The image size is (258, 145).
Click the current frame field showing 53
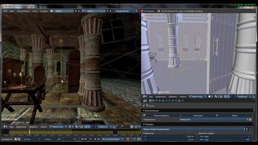pos(71,139)
